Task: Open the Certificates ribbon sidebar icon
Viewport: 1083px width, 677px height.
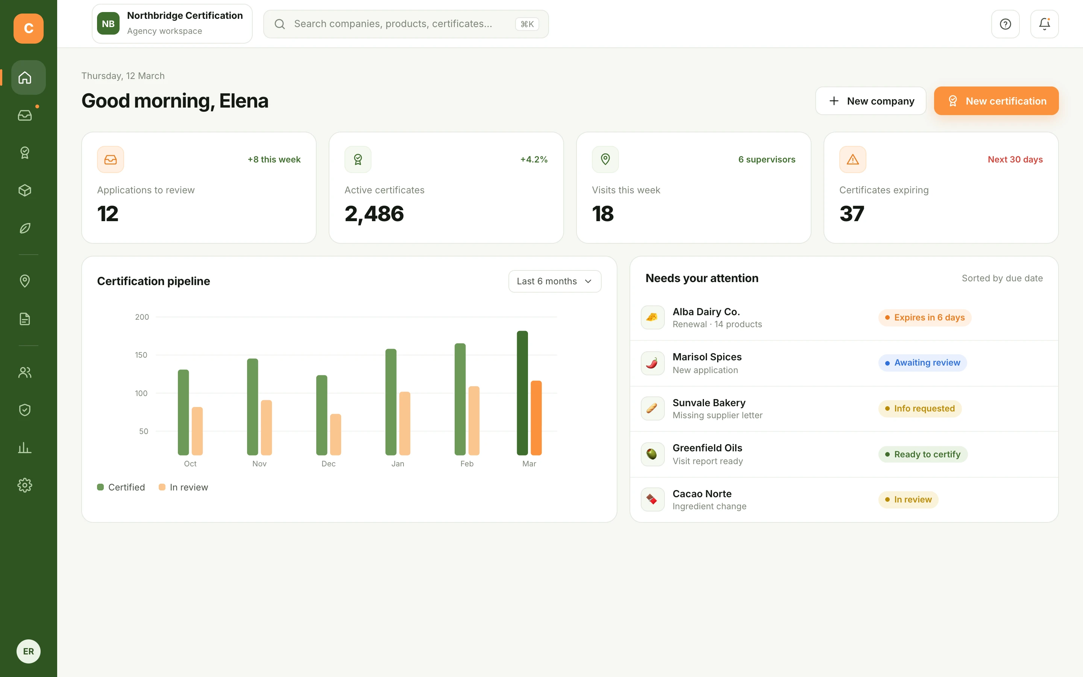Action: 25,153
